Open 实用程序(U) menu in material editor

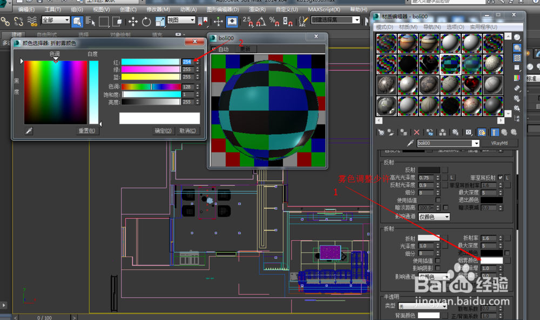tap(483, 27)
